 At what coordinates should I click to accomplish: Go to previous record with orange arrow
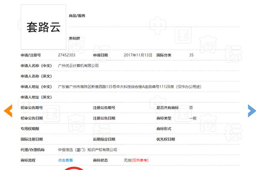tap(8, 111)
